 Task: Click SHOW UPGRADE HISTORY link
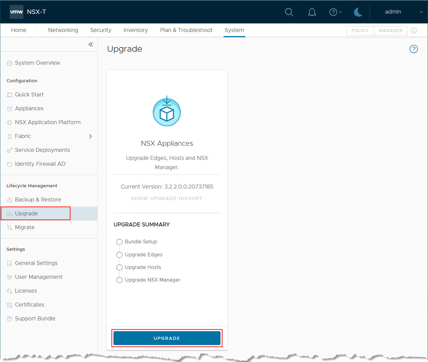[x=167, y=198]
